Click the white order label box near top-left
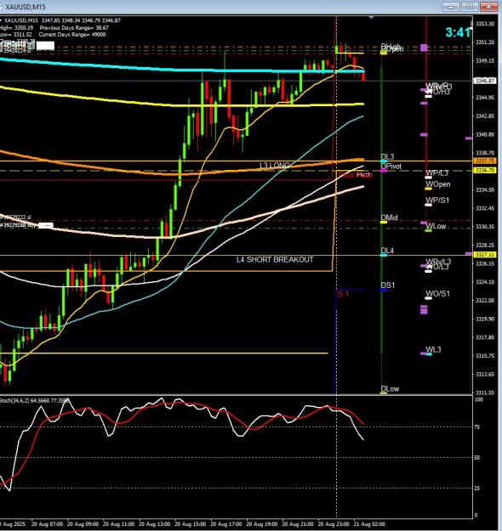The height and width of the screenshot is (531, 502). tap(45, 45)
